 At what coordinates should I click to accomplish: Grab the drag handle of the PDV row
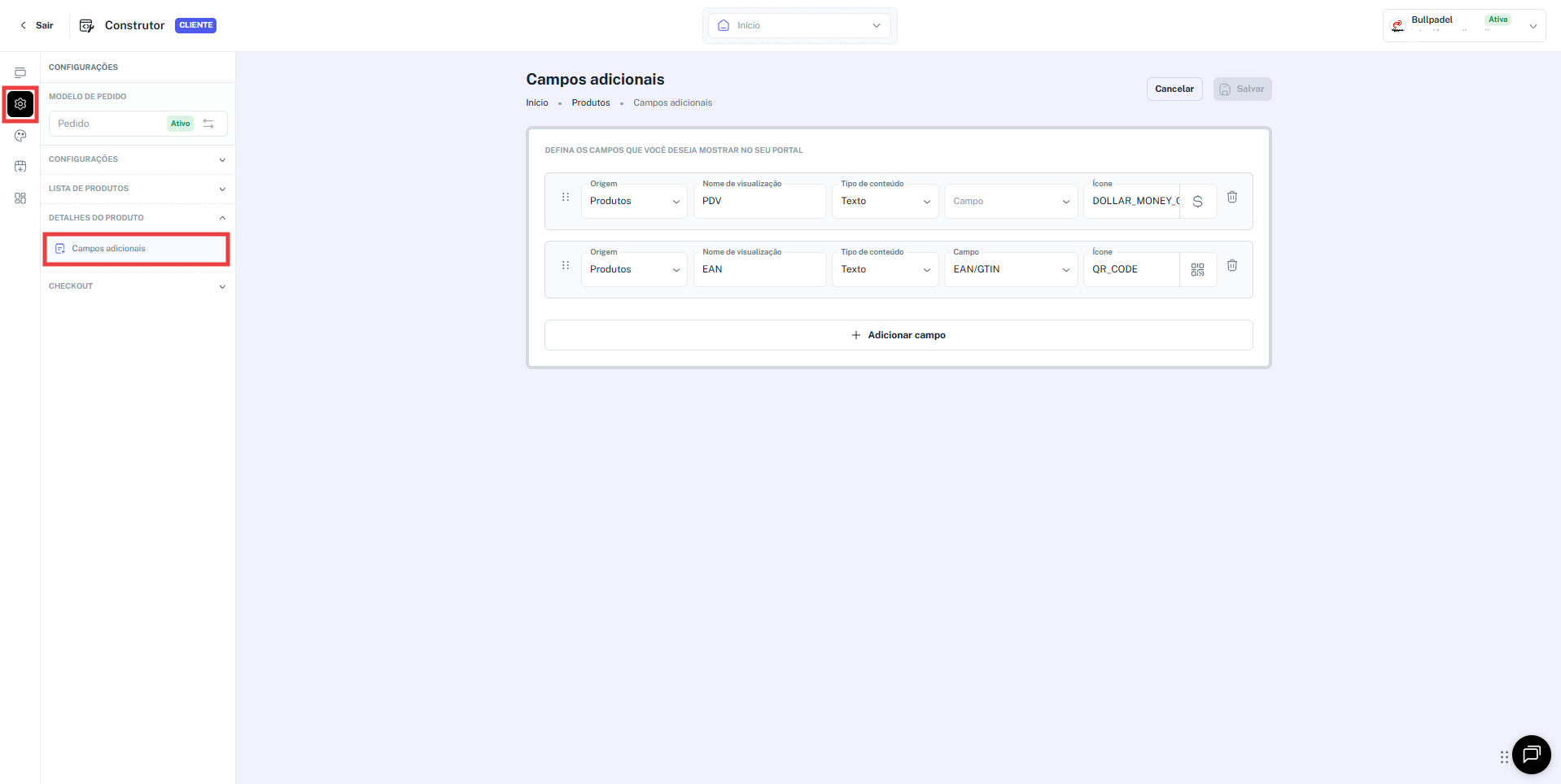[566, 197]
